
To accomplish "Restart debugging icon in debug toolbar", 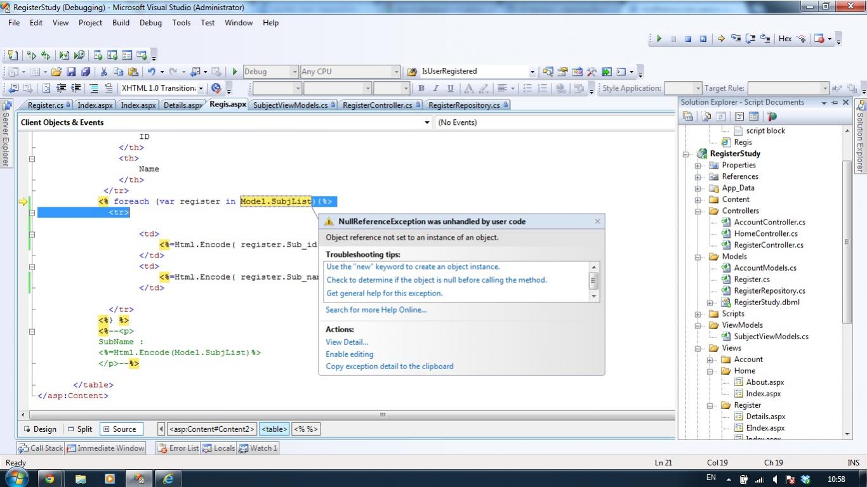I will click(x=703, y=39).
